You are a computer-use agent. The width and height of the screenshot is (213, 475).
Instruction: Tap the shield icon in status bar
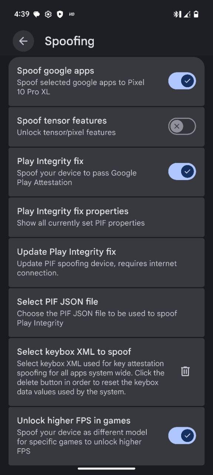(60, 14)
